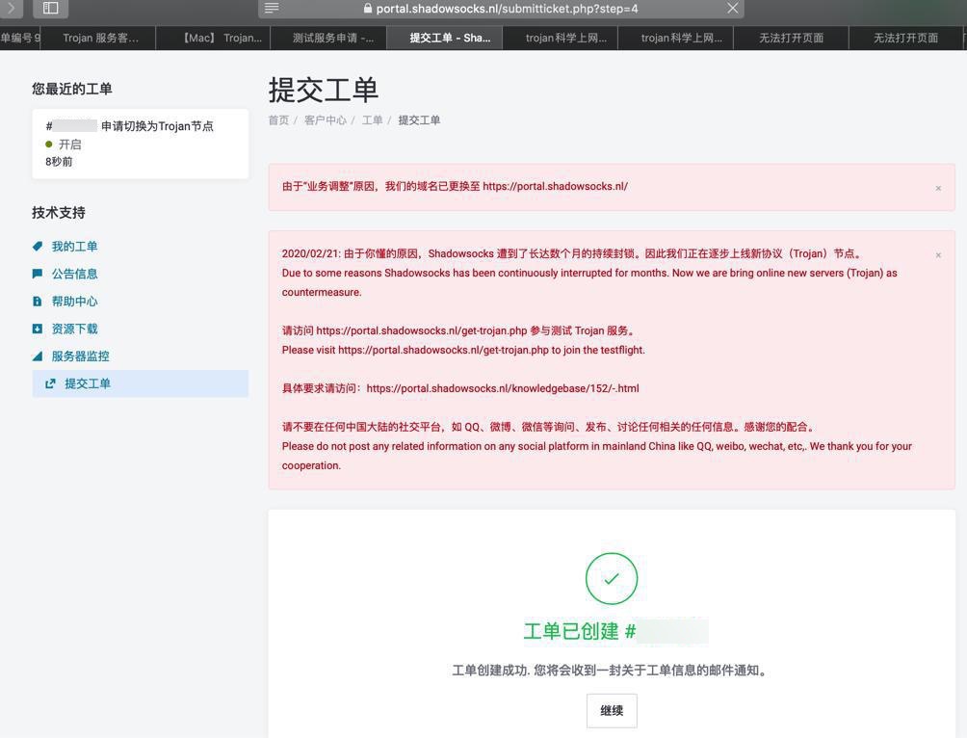Dismiss the 2020/02/21 Trojan announcement

click(938, 255)
